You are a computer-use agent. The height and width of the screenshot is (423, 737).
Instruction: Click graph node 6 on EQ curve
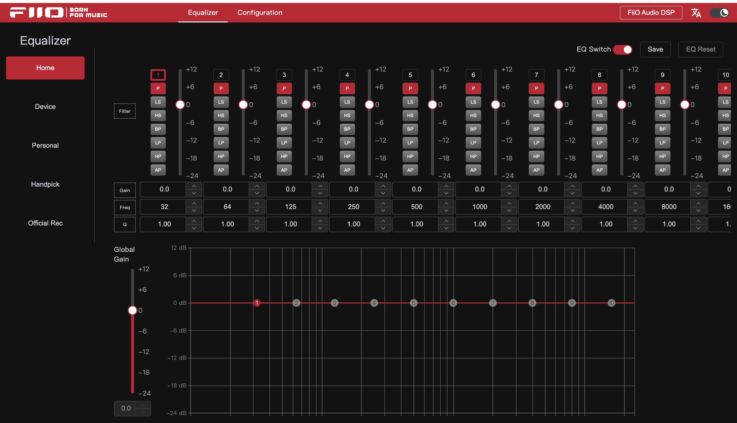pyautogui.click(x=453, y=303)
